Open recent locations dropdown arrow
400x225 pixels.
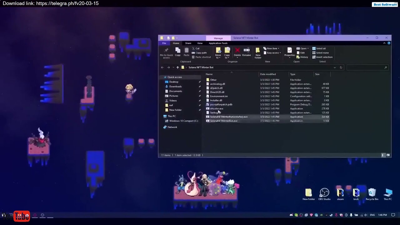173,67
